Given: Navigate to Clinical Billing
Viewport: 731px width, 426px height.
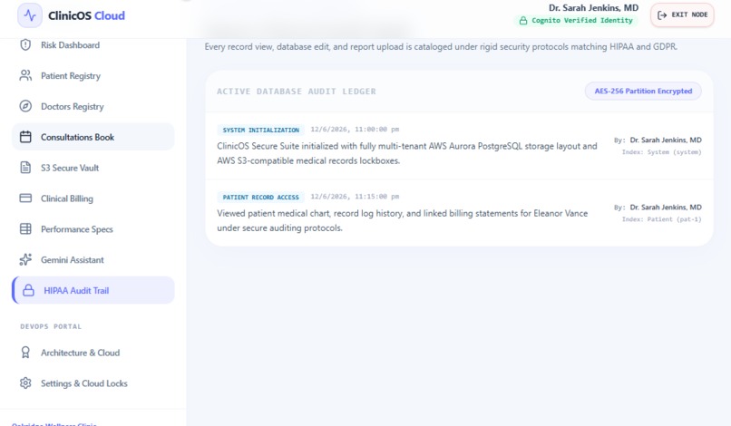Looking at the screenshot, I should click(93, 198).
